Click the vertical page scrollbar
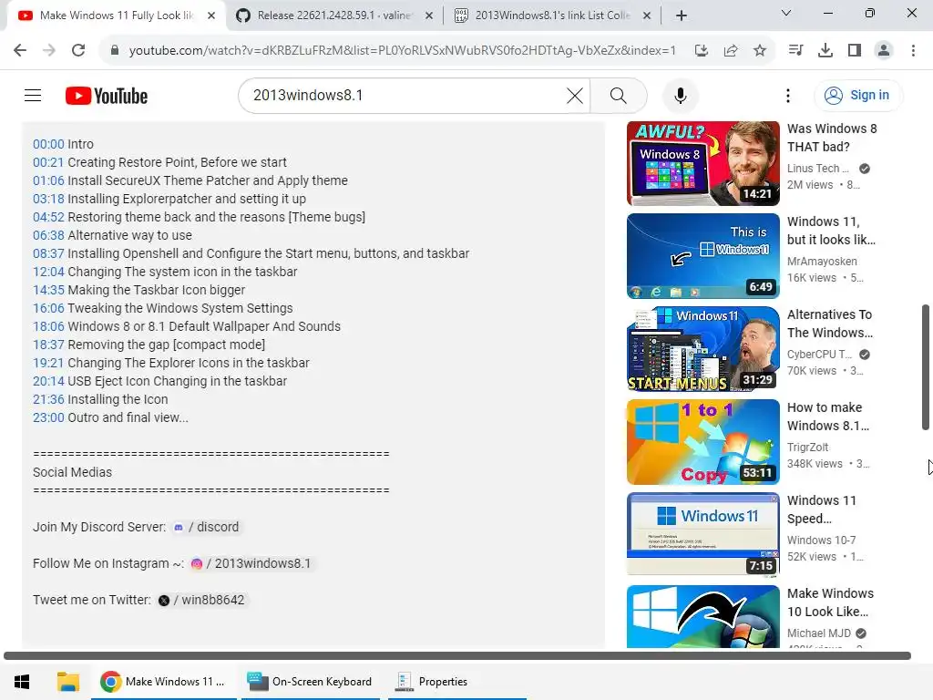Image resolution: width=933 pixels, height=700 pixels. point(925,367)
